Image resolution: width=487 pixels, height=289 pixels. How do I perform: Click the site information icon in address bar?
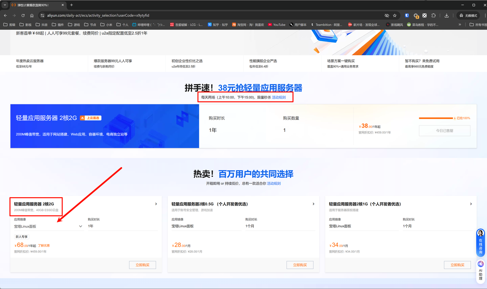(43, 16)
